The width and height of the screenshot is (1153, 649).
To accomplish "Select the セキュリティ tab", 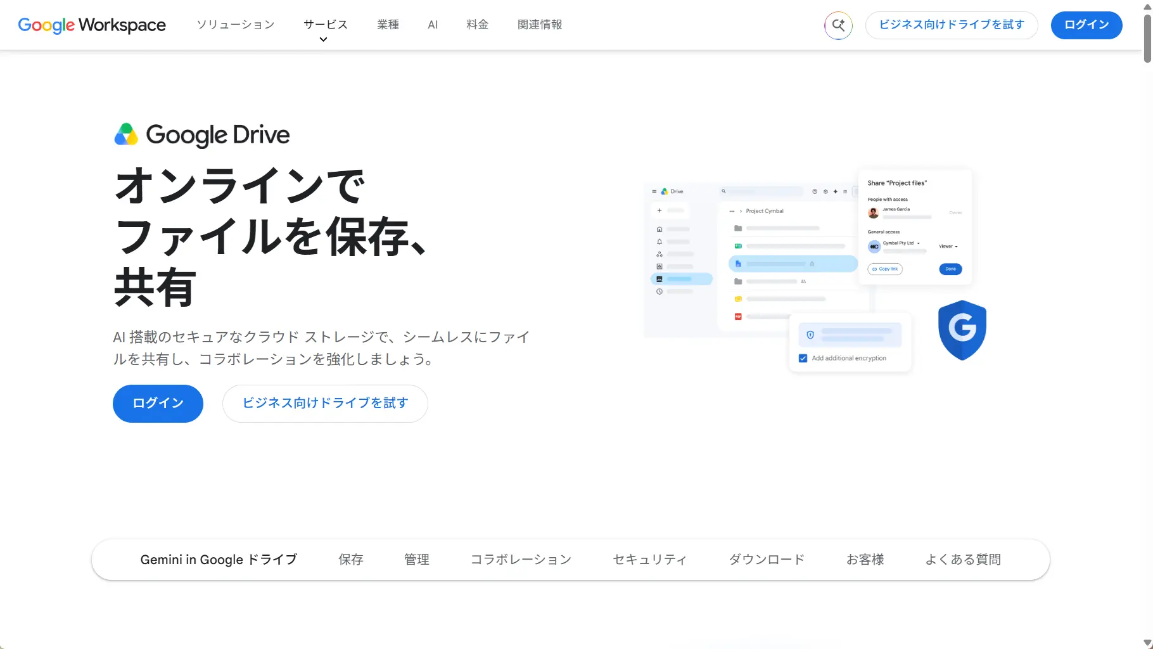I will click(x=650, y=560).
